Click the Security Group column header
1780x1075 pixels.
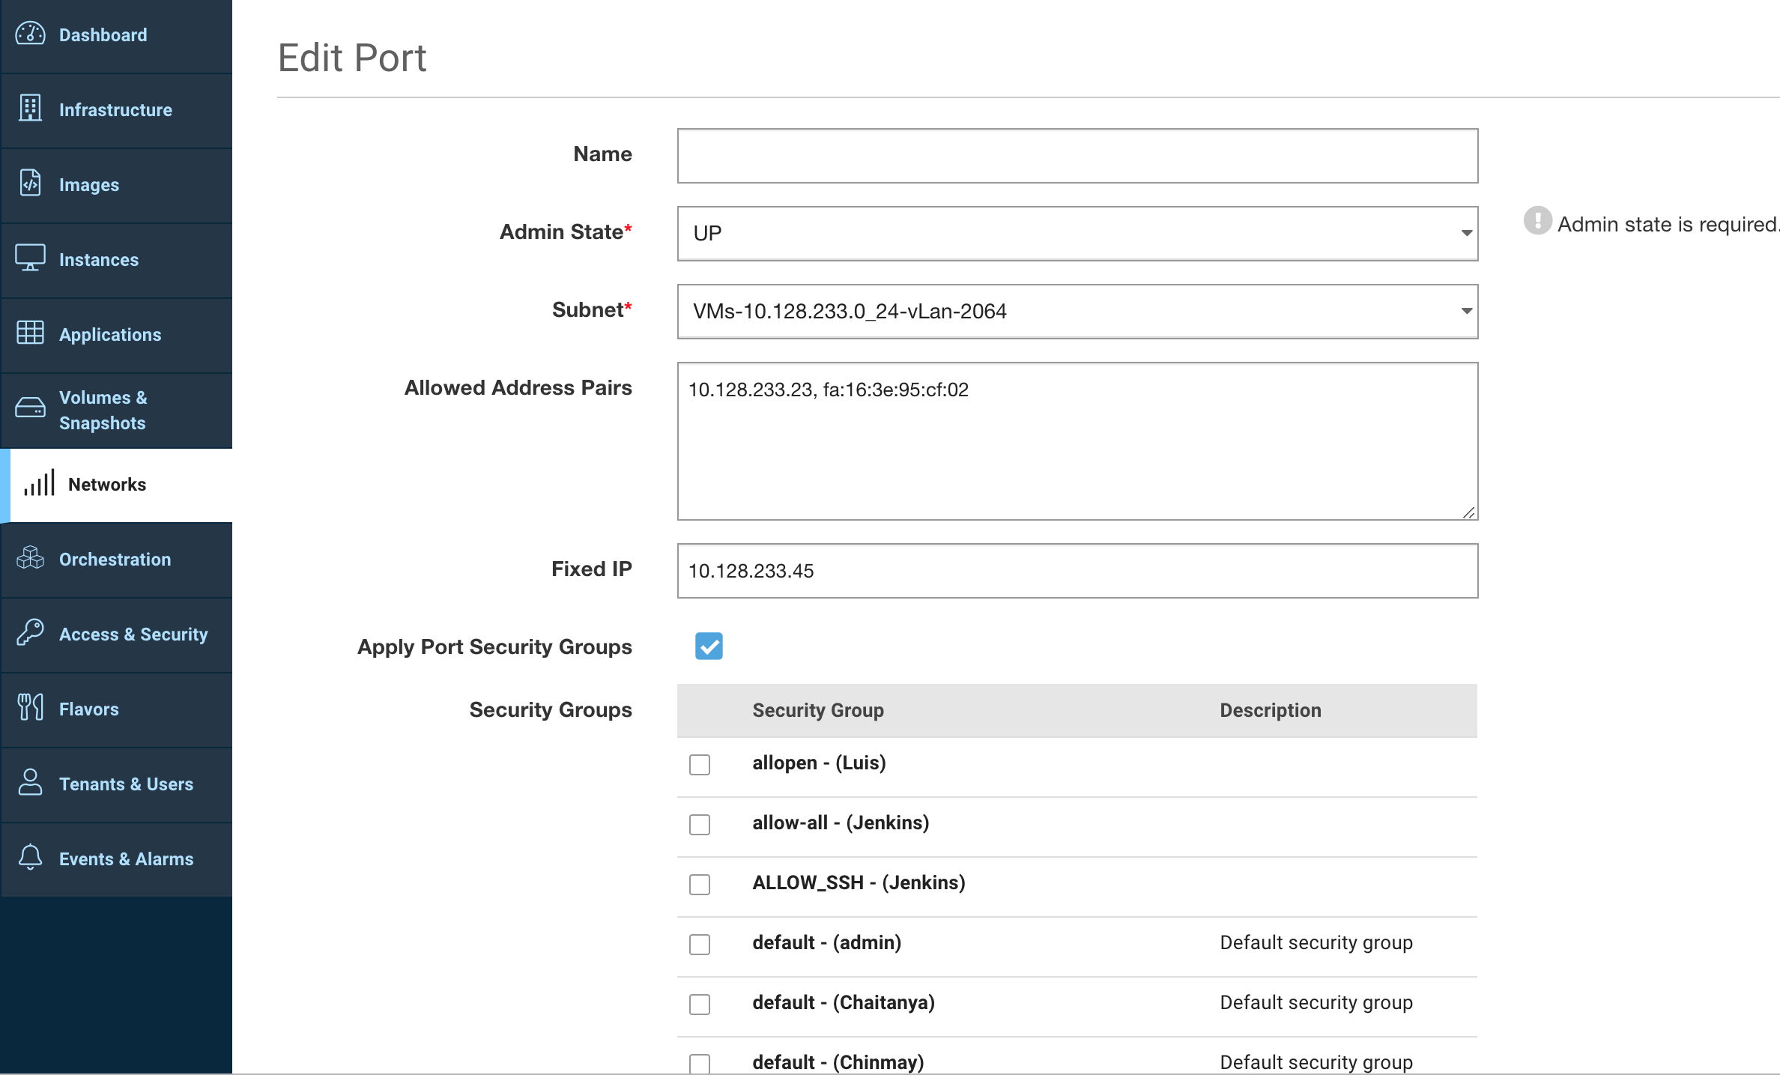point(818,710)
